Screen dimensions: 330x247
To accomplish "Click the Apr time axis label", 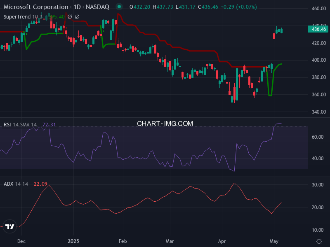I will (222, 241).
